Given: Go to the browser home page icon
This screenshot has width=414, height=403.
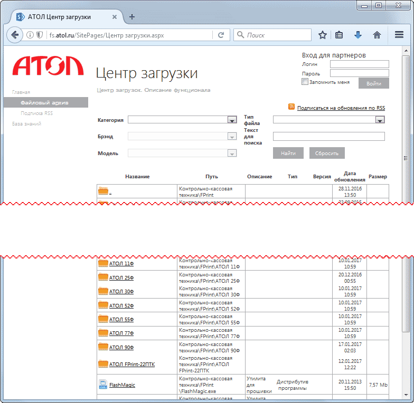Looking at the screenshot, I should (x=377, y=35).
